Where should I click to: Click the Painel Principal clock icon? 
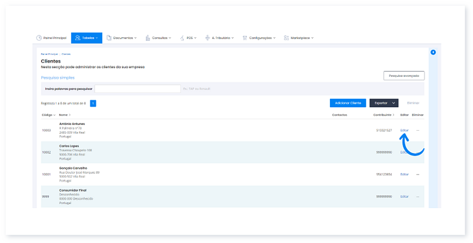(40, 38)
